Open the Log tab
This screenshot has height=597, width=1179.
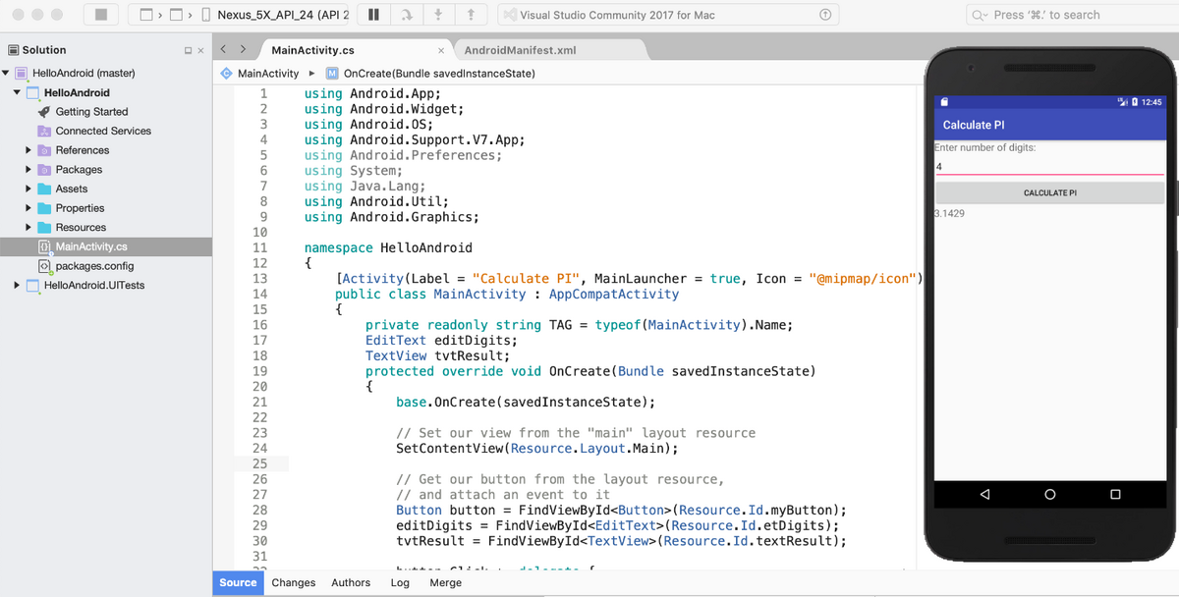400,583
